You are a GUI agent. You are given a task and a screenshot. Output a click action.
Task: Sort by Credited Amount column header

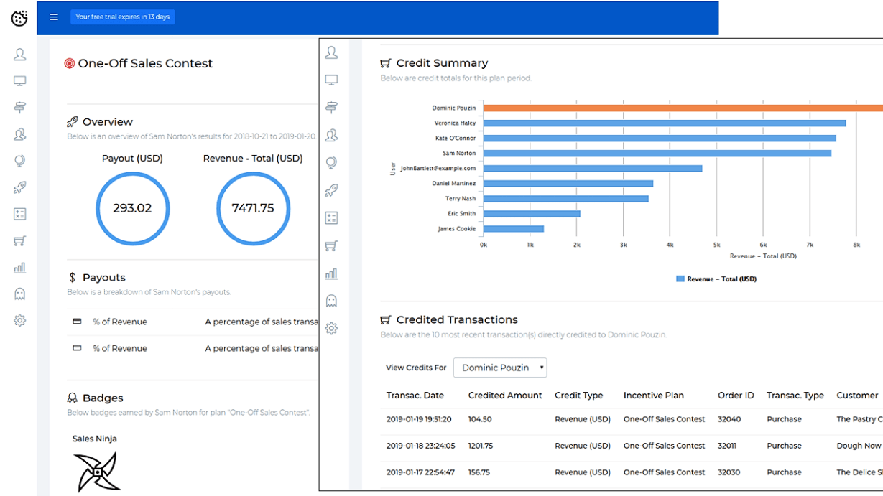click(x=505, y=396)
